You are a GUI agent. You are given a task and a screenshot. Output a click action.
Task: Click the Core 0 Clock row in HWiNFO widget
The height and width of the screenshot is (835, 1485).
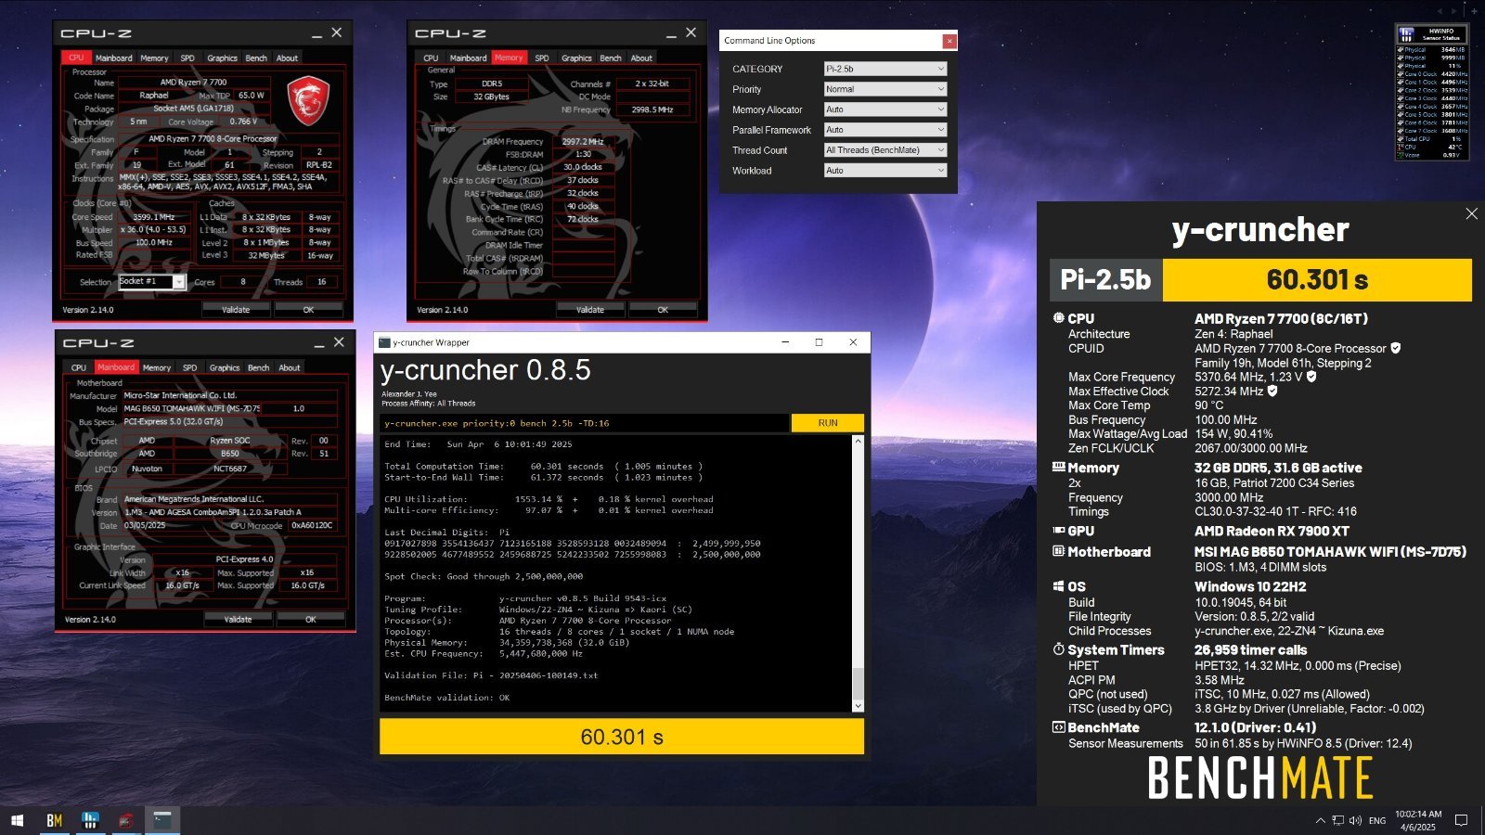point(1434,74)
